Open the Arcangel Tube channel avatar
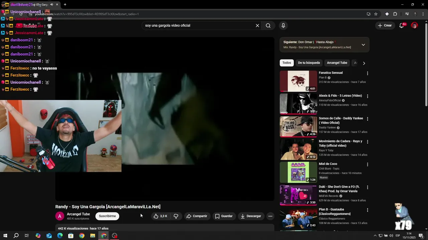 [x=60, y=216]
